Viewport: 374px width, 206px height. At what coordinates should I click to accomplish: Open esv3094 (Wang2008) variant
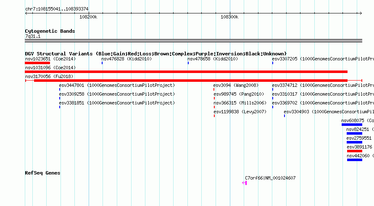tap(236, 85)
